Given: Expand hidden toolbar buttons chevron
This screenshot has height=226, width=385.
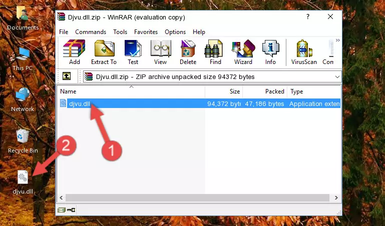Looking at the screenshot, I should [338, 40].
